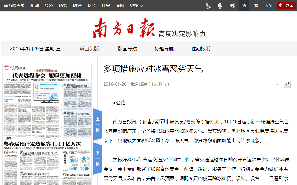Open the 时评 menu item

77,6
